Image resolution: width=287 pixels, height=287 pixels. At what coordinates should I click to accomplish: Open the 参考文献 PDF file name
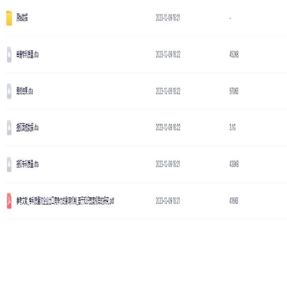pos(65,201)
